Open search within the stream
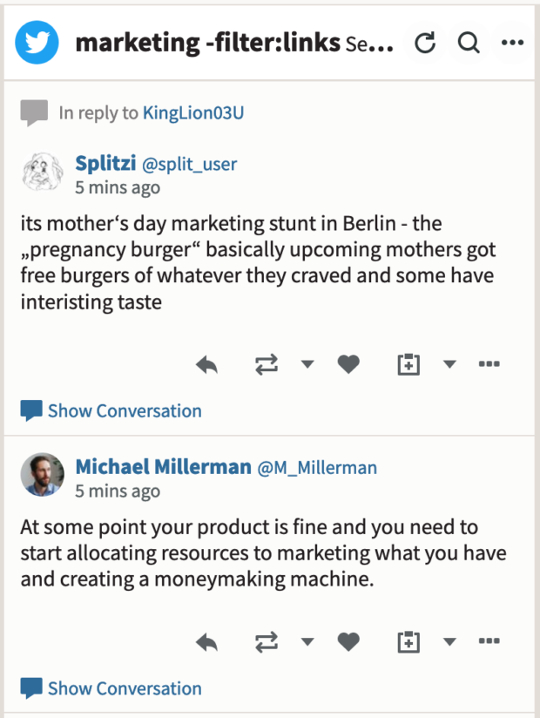Viewport: 540px width, 718px height. click(x=469, y=43)
